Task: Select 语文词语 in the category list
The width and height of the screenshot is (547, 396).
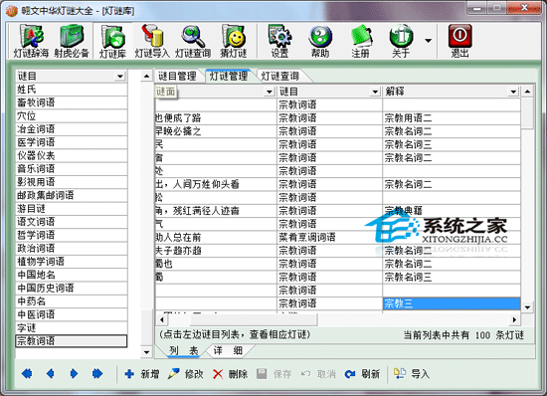Action: [x=72, y=222]
